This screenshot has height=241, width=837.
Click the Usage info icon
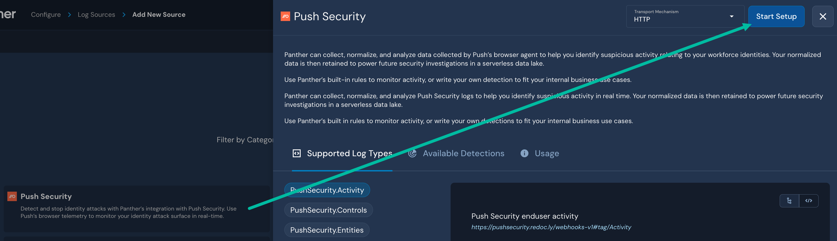[525, 153]
